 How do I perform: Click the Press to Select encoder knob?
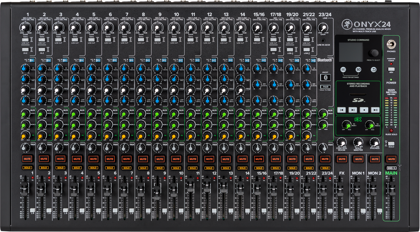click(x=374, y=53)
